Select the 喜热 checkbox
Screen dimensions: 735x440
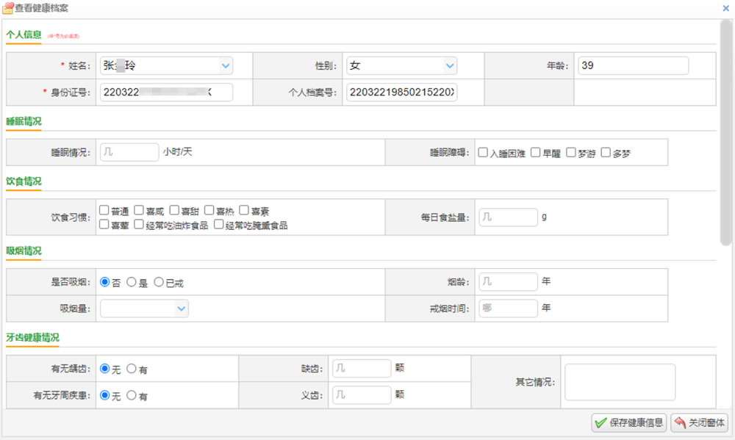click(x=209, y=210)
